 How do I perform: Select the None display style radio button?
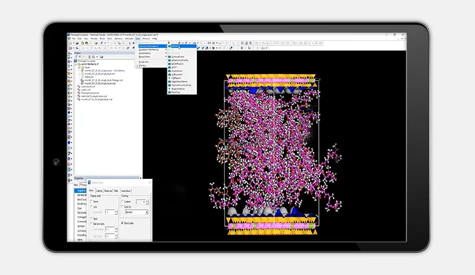[x=90, y=201]
